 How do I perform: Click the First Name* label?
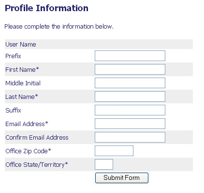[x=22, y=69]
